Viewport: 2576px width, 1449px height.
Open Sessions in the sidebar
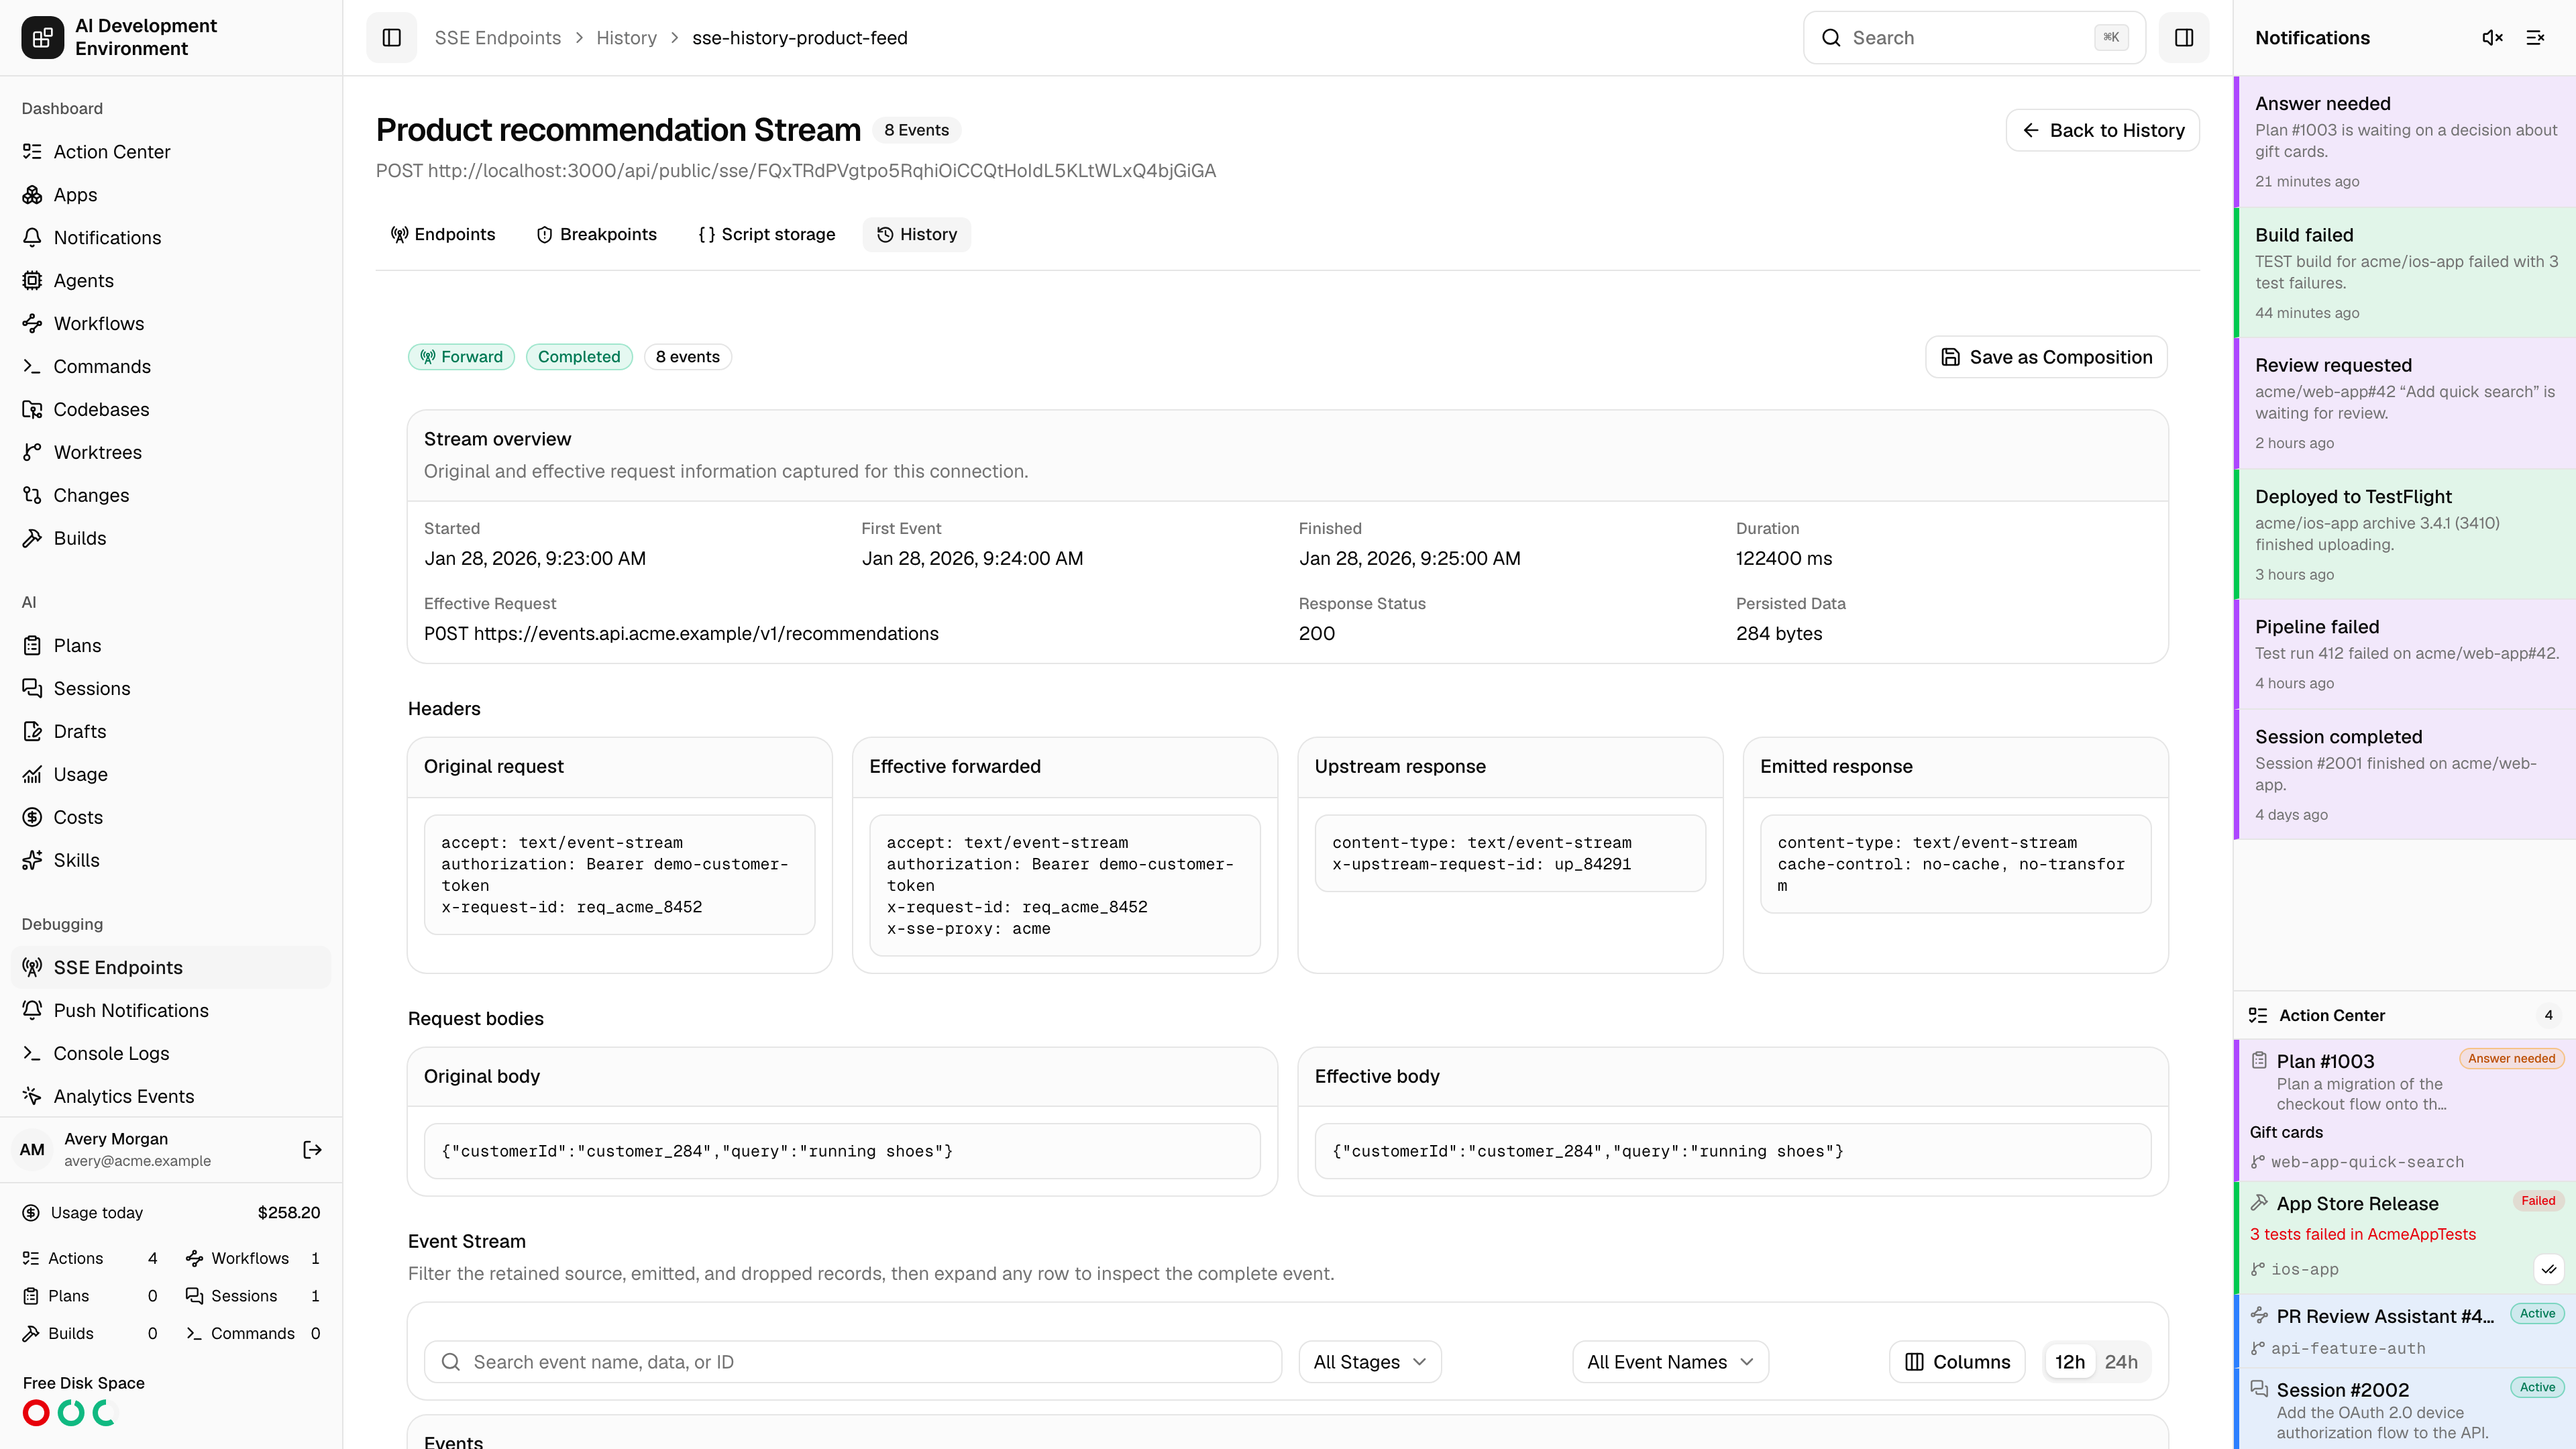point(171,689)
